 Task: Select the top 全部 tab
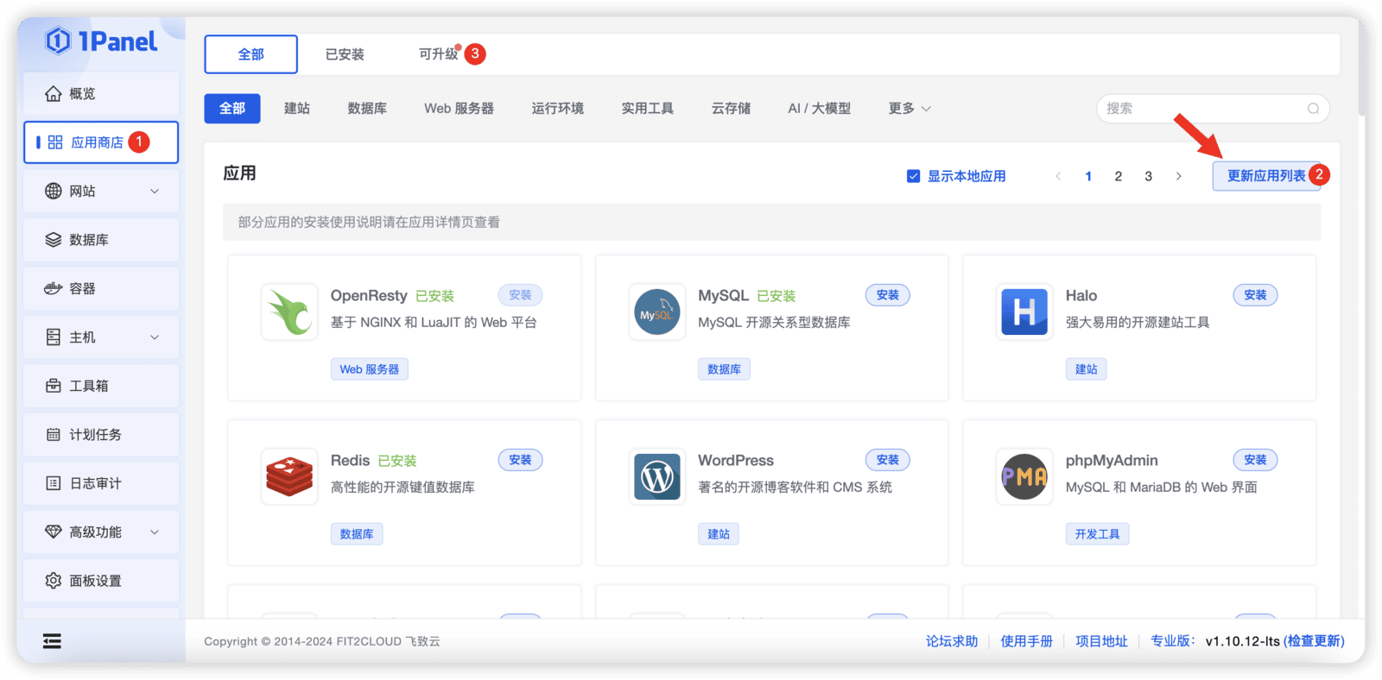point(251,54)
